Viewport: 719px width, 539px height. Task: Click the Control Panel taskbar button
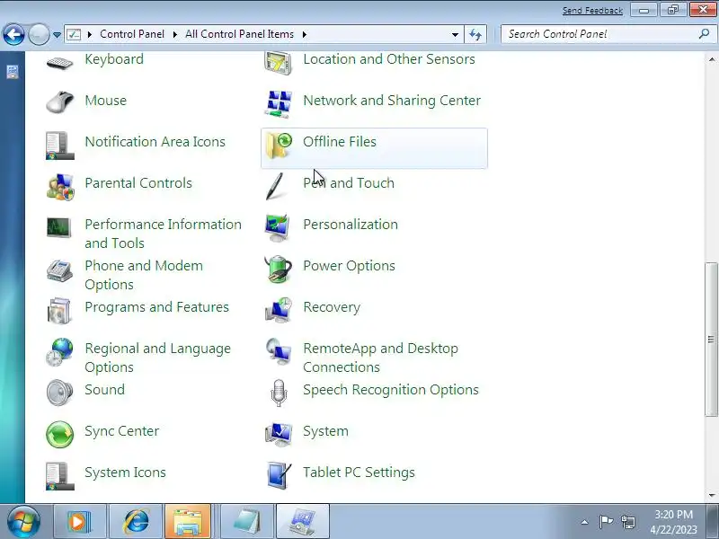point(302,522)
